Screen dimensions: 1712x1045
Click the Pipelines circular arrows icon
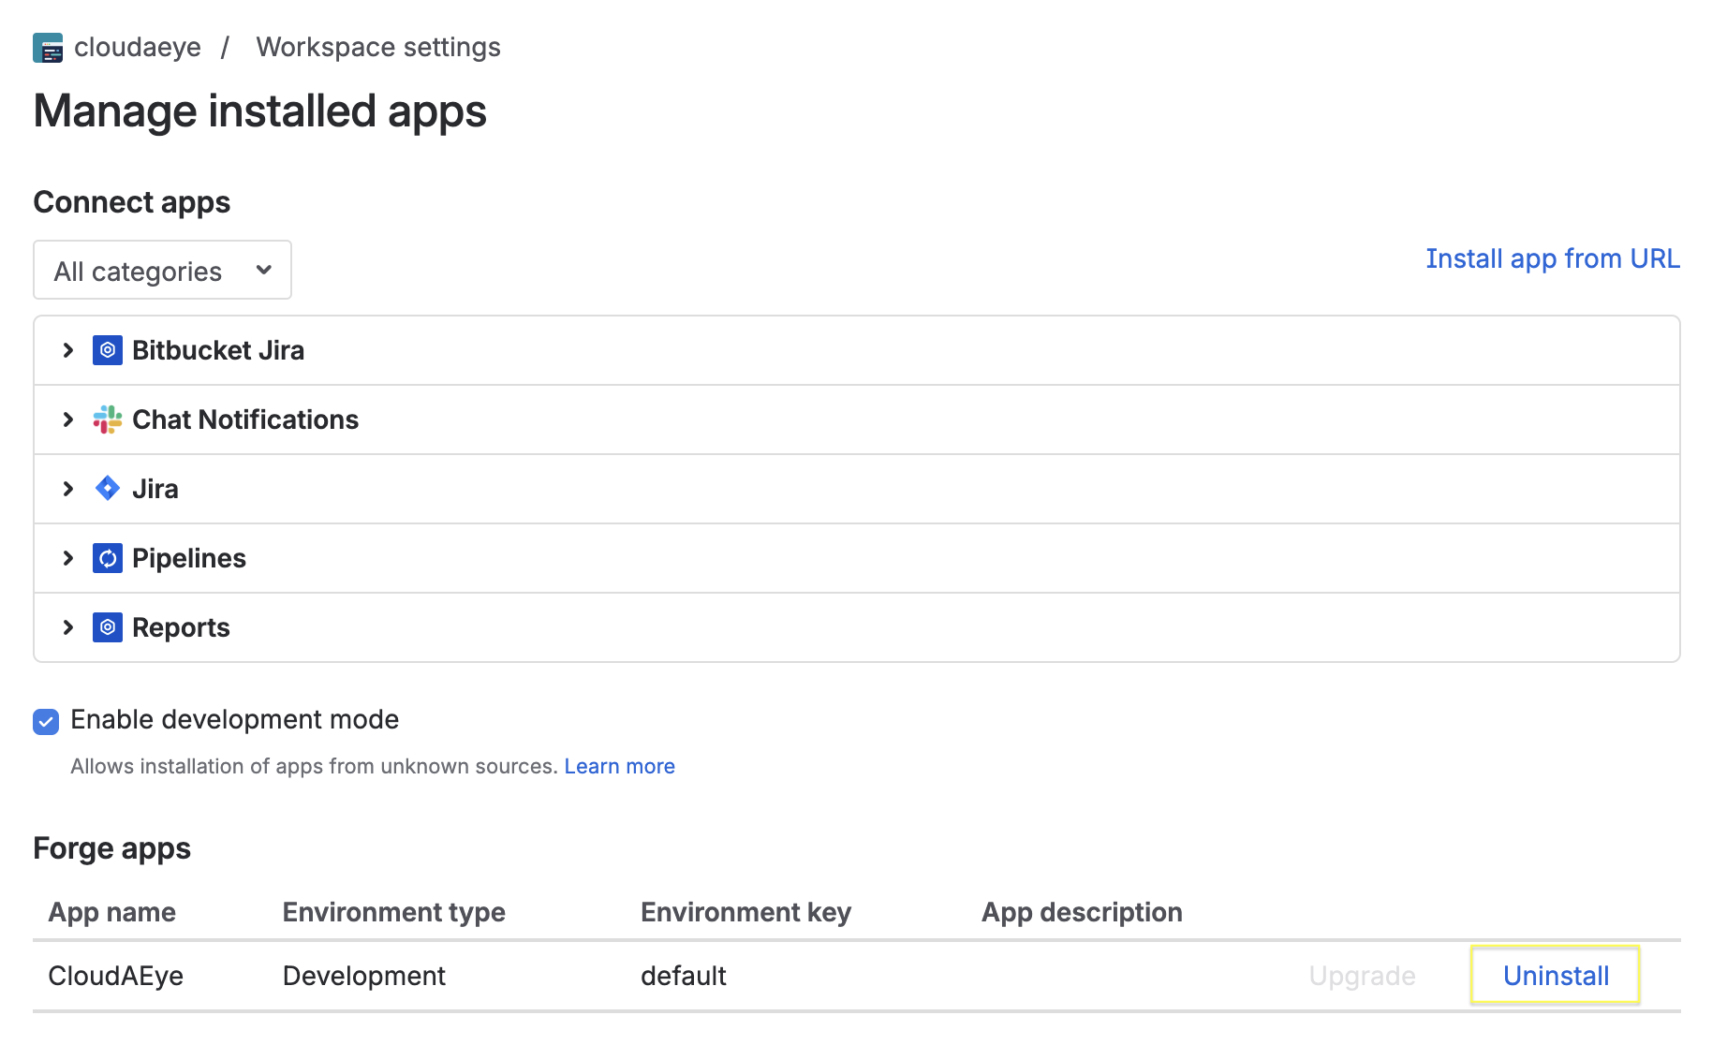[108, 557]
